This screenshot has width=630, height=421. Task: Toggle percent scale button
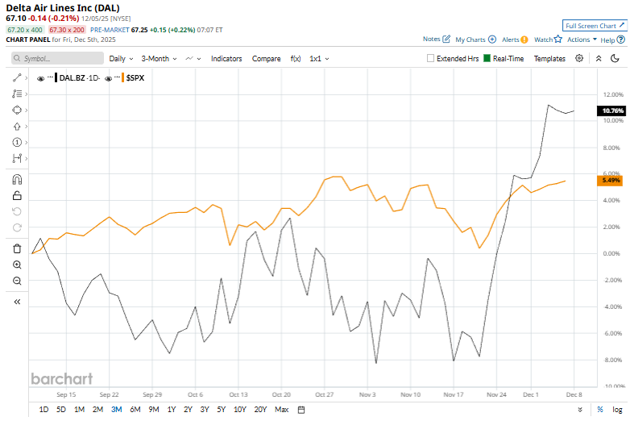pos(600,410)
